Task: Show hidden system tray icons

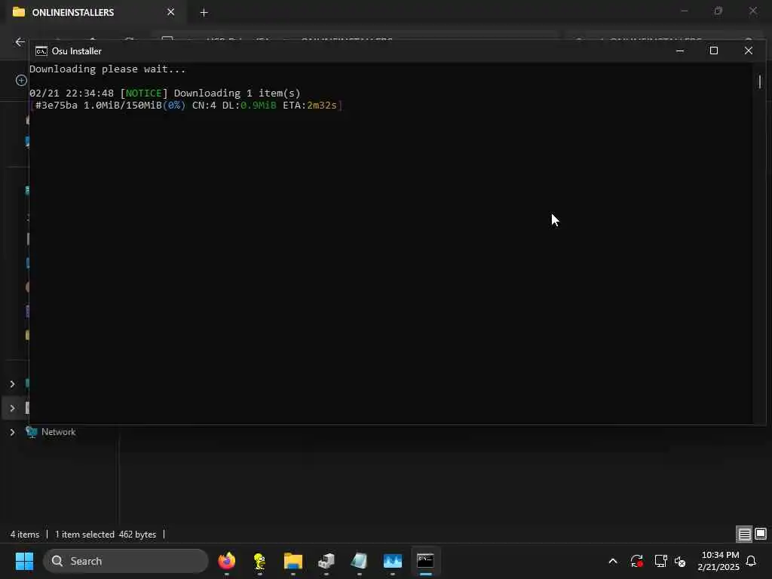Action: click(x=613, y=561)
